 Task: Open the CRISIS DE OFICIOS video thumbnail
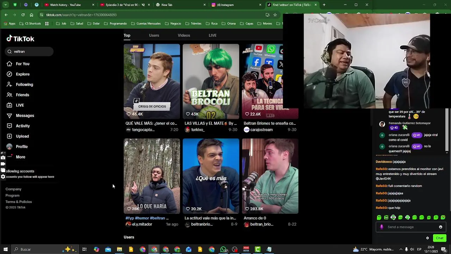coord(152,81)
